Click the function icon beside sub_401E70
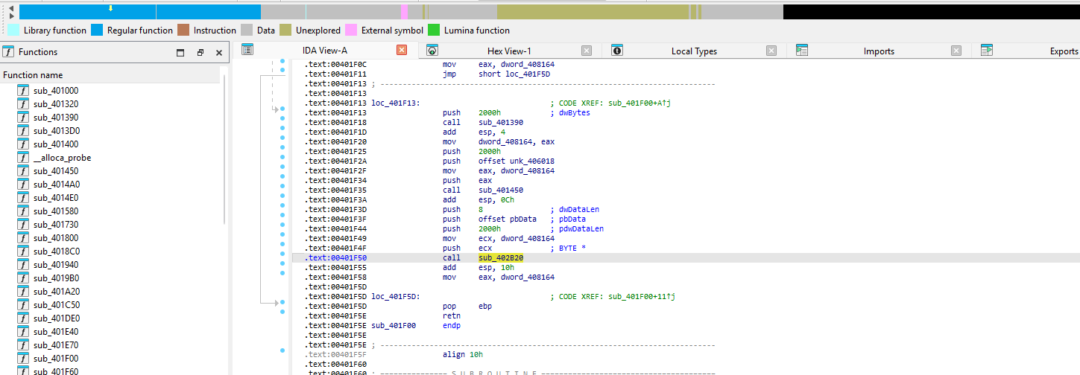The image size is (1080, 375). click(x=23, y=345)
